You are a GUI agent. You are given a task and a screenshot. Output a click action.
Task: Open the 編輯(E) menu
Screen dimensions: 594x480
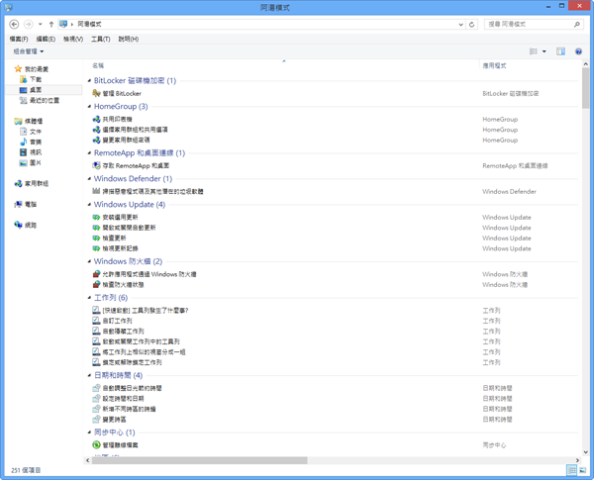[x=46, y=39]
